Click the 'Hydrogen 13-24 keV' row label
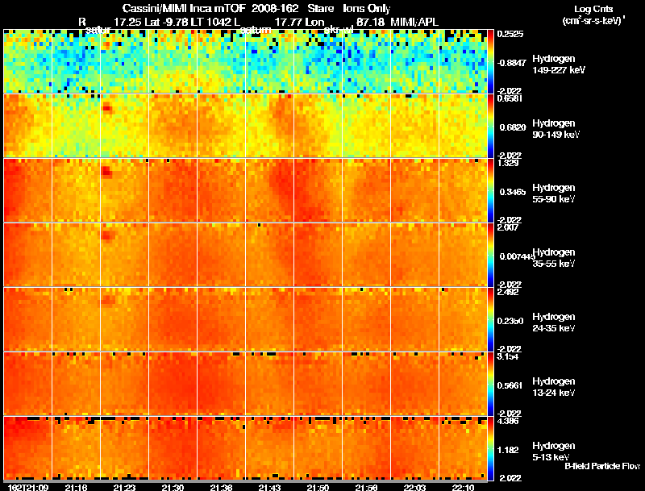This screenshot has height=491, width=645. pos(554,387)
